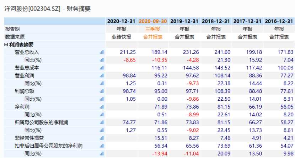Click the 业绩快报 data source cell
295x158 pixels.
tap(121, 37)
